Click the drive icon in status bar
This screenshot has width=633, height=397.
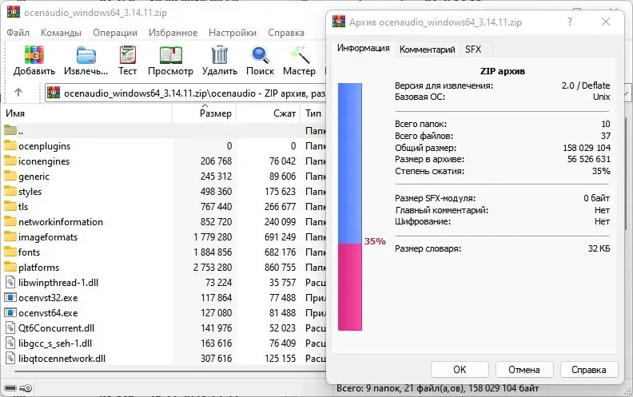pyautogui.click(x=10, y=388)
